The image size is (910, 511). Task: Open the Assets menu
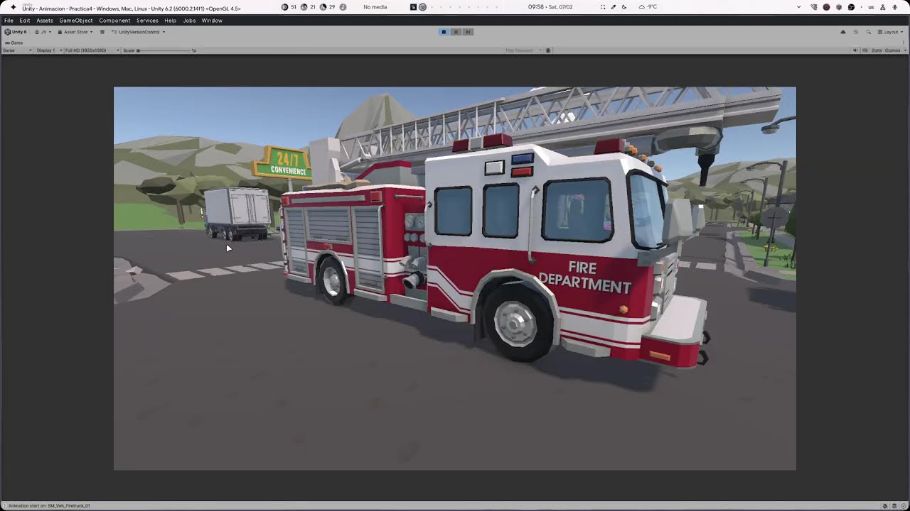[45, 21]
